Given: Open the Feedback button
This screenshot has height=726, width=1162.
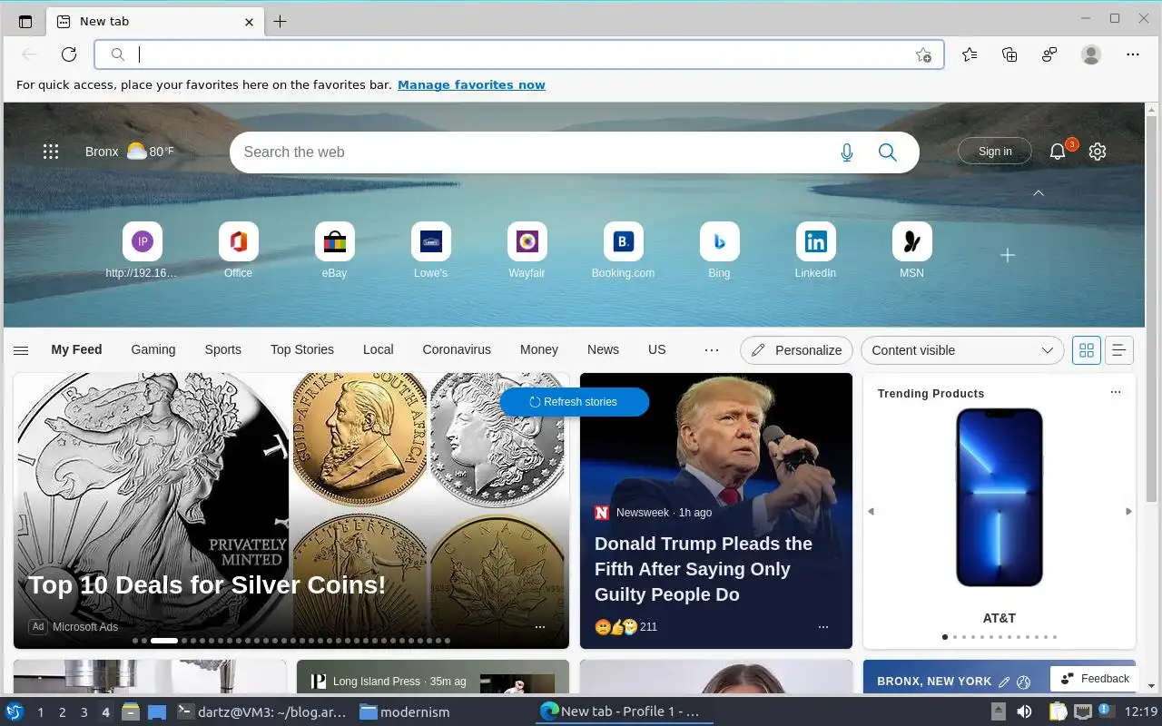Looking at the screenshot, I should coord(1094,678).
